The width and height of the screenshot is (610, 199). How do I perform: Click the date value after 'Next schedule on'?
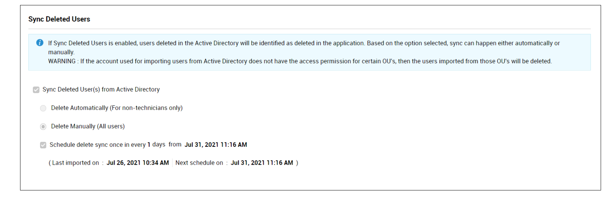[262, 163]
